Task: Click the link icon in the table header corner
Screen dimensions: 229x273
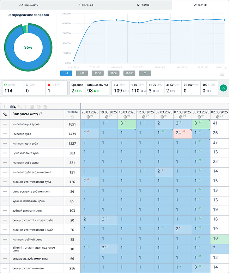Action: coord(5,114)
